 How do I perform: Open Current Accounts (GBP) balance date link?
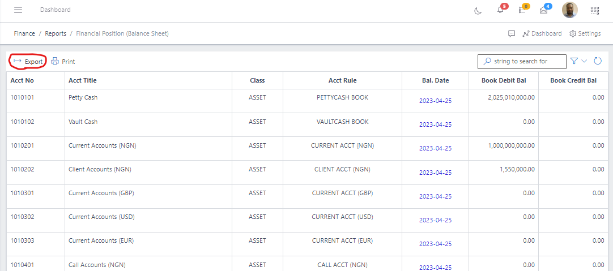(436, 196)
